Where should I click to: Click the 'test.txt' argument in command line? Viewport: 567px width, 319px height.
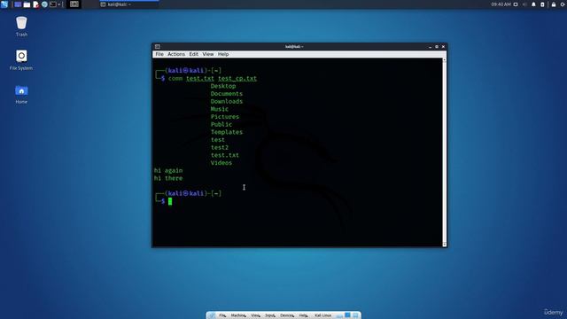(200, 79)
